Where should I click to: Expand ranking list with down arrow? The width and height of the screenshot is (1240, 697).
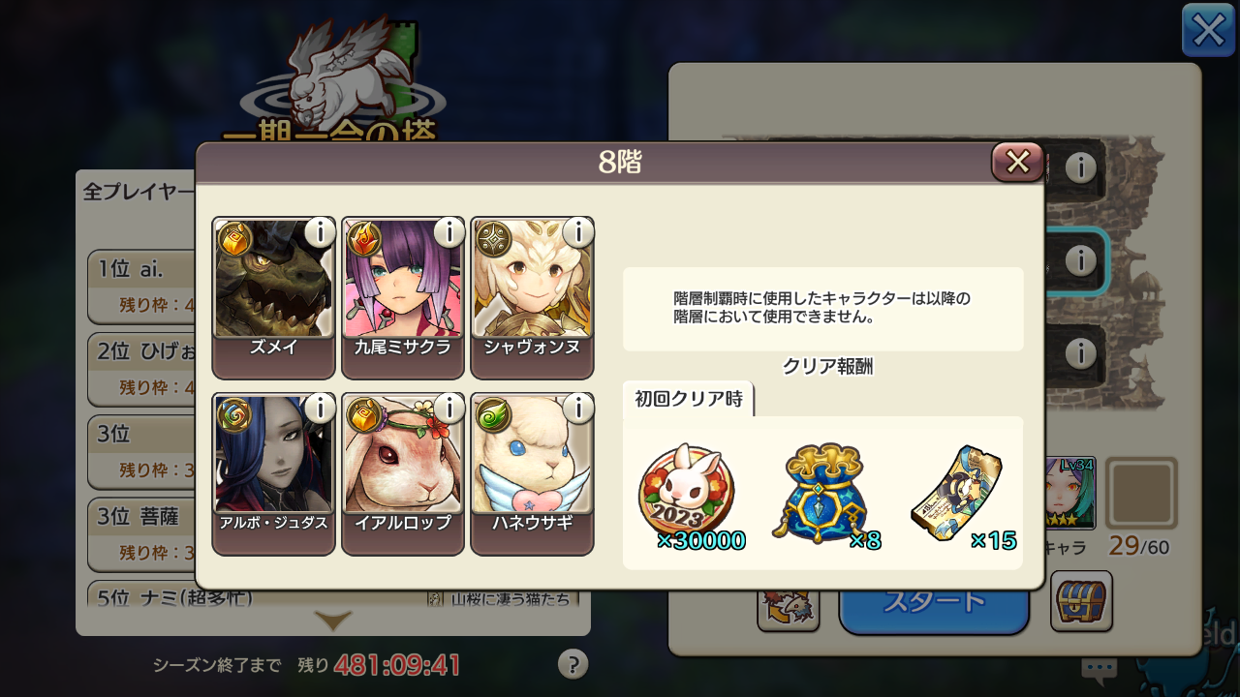tap(332, 621)
